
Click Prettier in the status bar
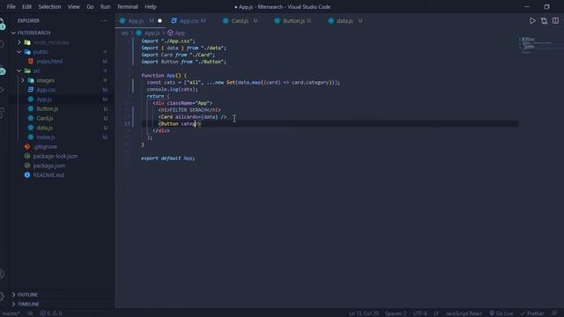tap(532, 313)
